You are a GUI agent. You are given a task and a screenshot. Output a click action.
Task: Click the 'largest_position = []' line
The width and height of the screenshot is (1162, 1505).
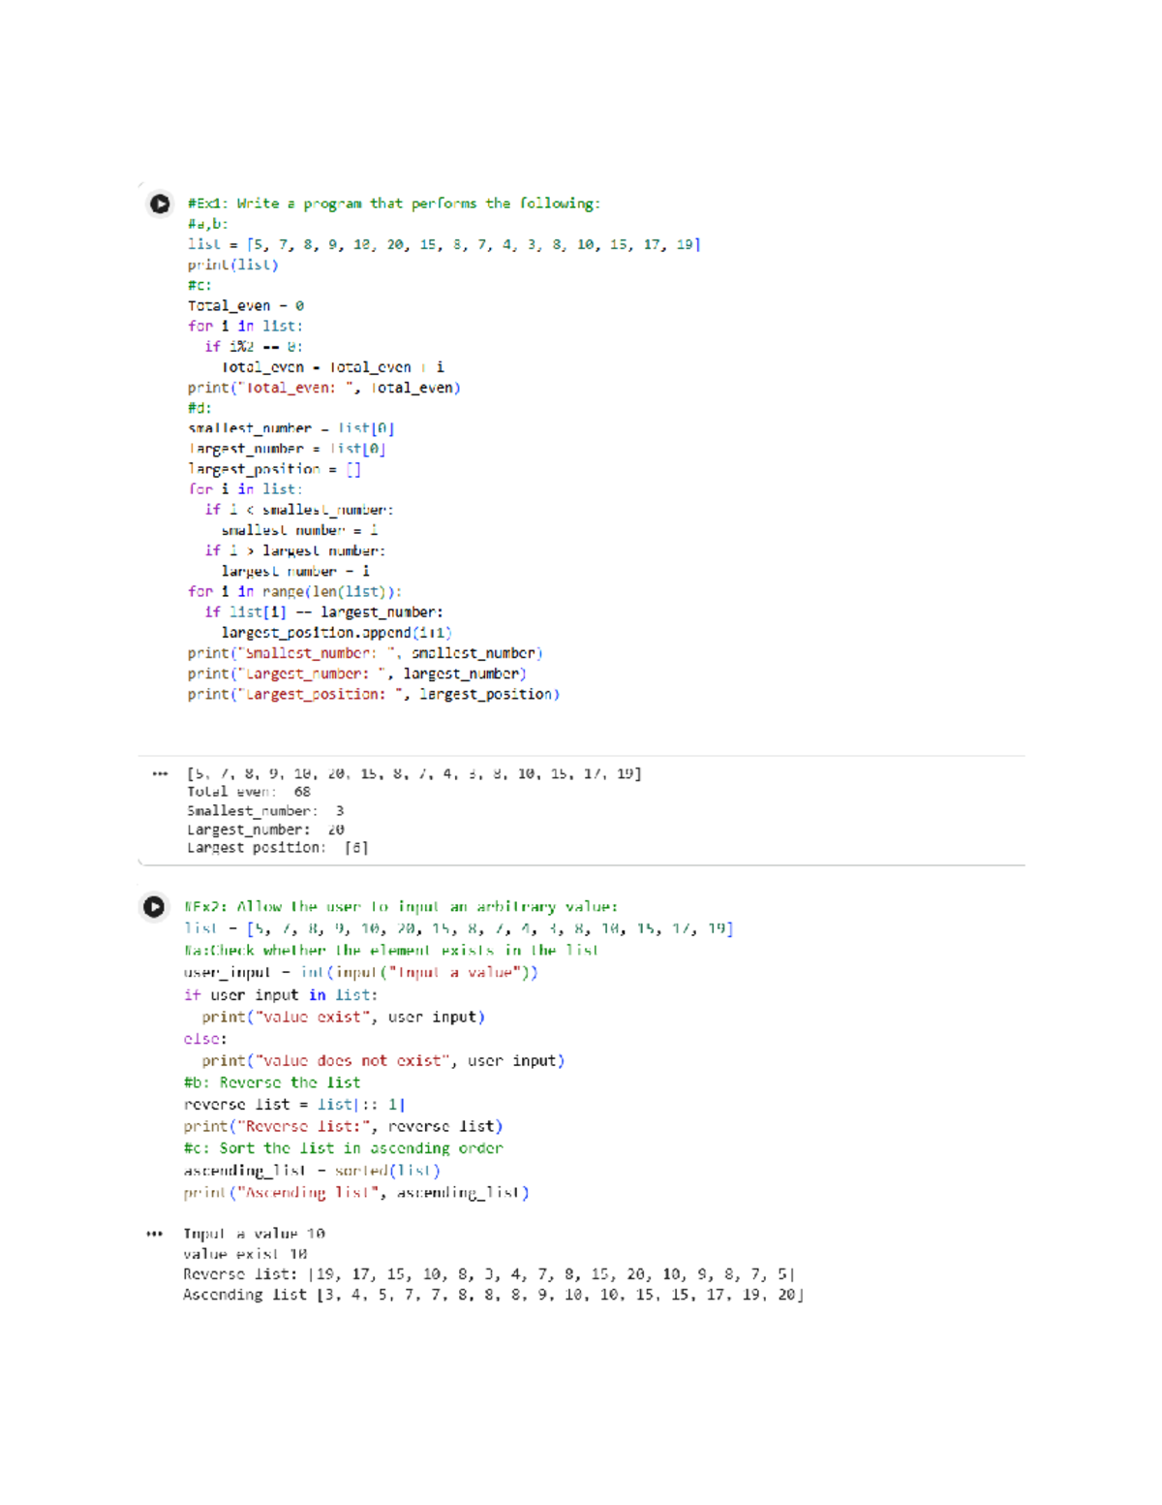click(x=275, y=469)
